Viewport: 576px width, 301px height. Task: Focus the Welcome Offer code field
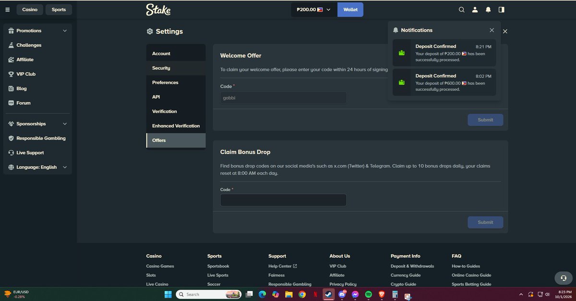[283, 98]
